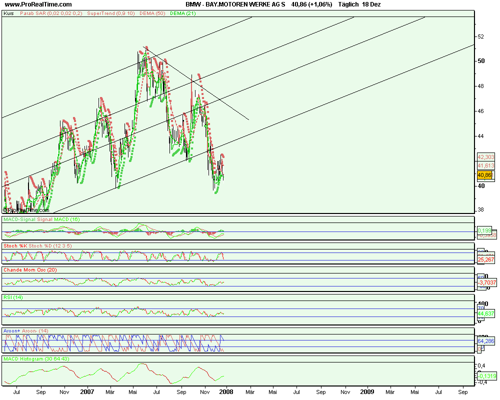Image resolution: width=500 pixels, height=400 pixels.
Task: Click the 52 price axis label
Action: (x=480, y=36)
